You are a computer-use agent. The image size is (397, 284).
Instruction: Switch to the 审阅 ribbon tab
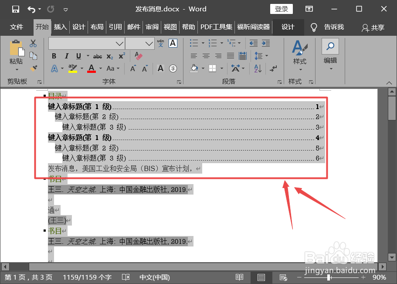152,27
